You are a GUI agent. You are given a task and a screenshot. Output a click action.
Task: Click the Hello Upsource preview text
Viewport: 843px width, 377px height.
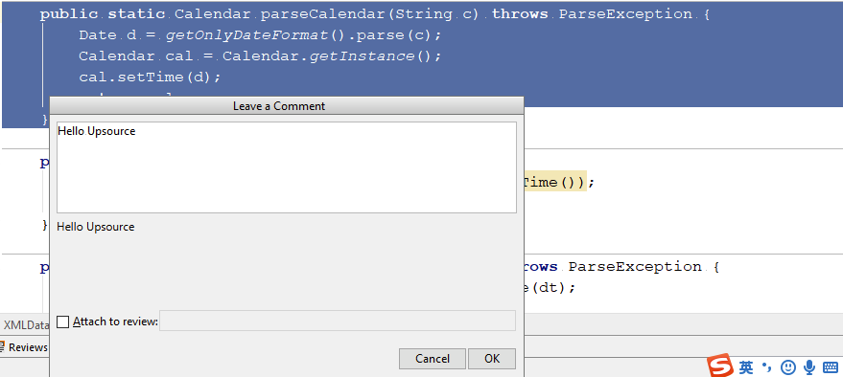point(96,227)
